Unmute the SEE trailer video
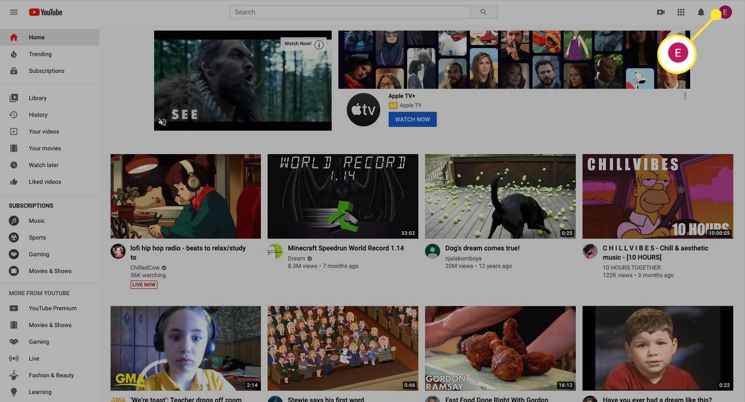The height and width of the screenshot is (402, 745). tap(162, 122)
